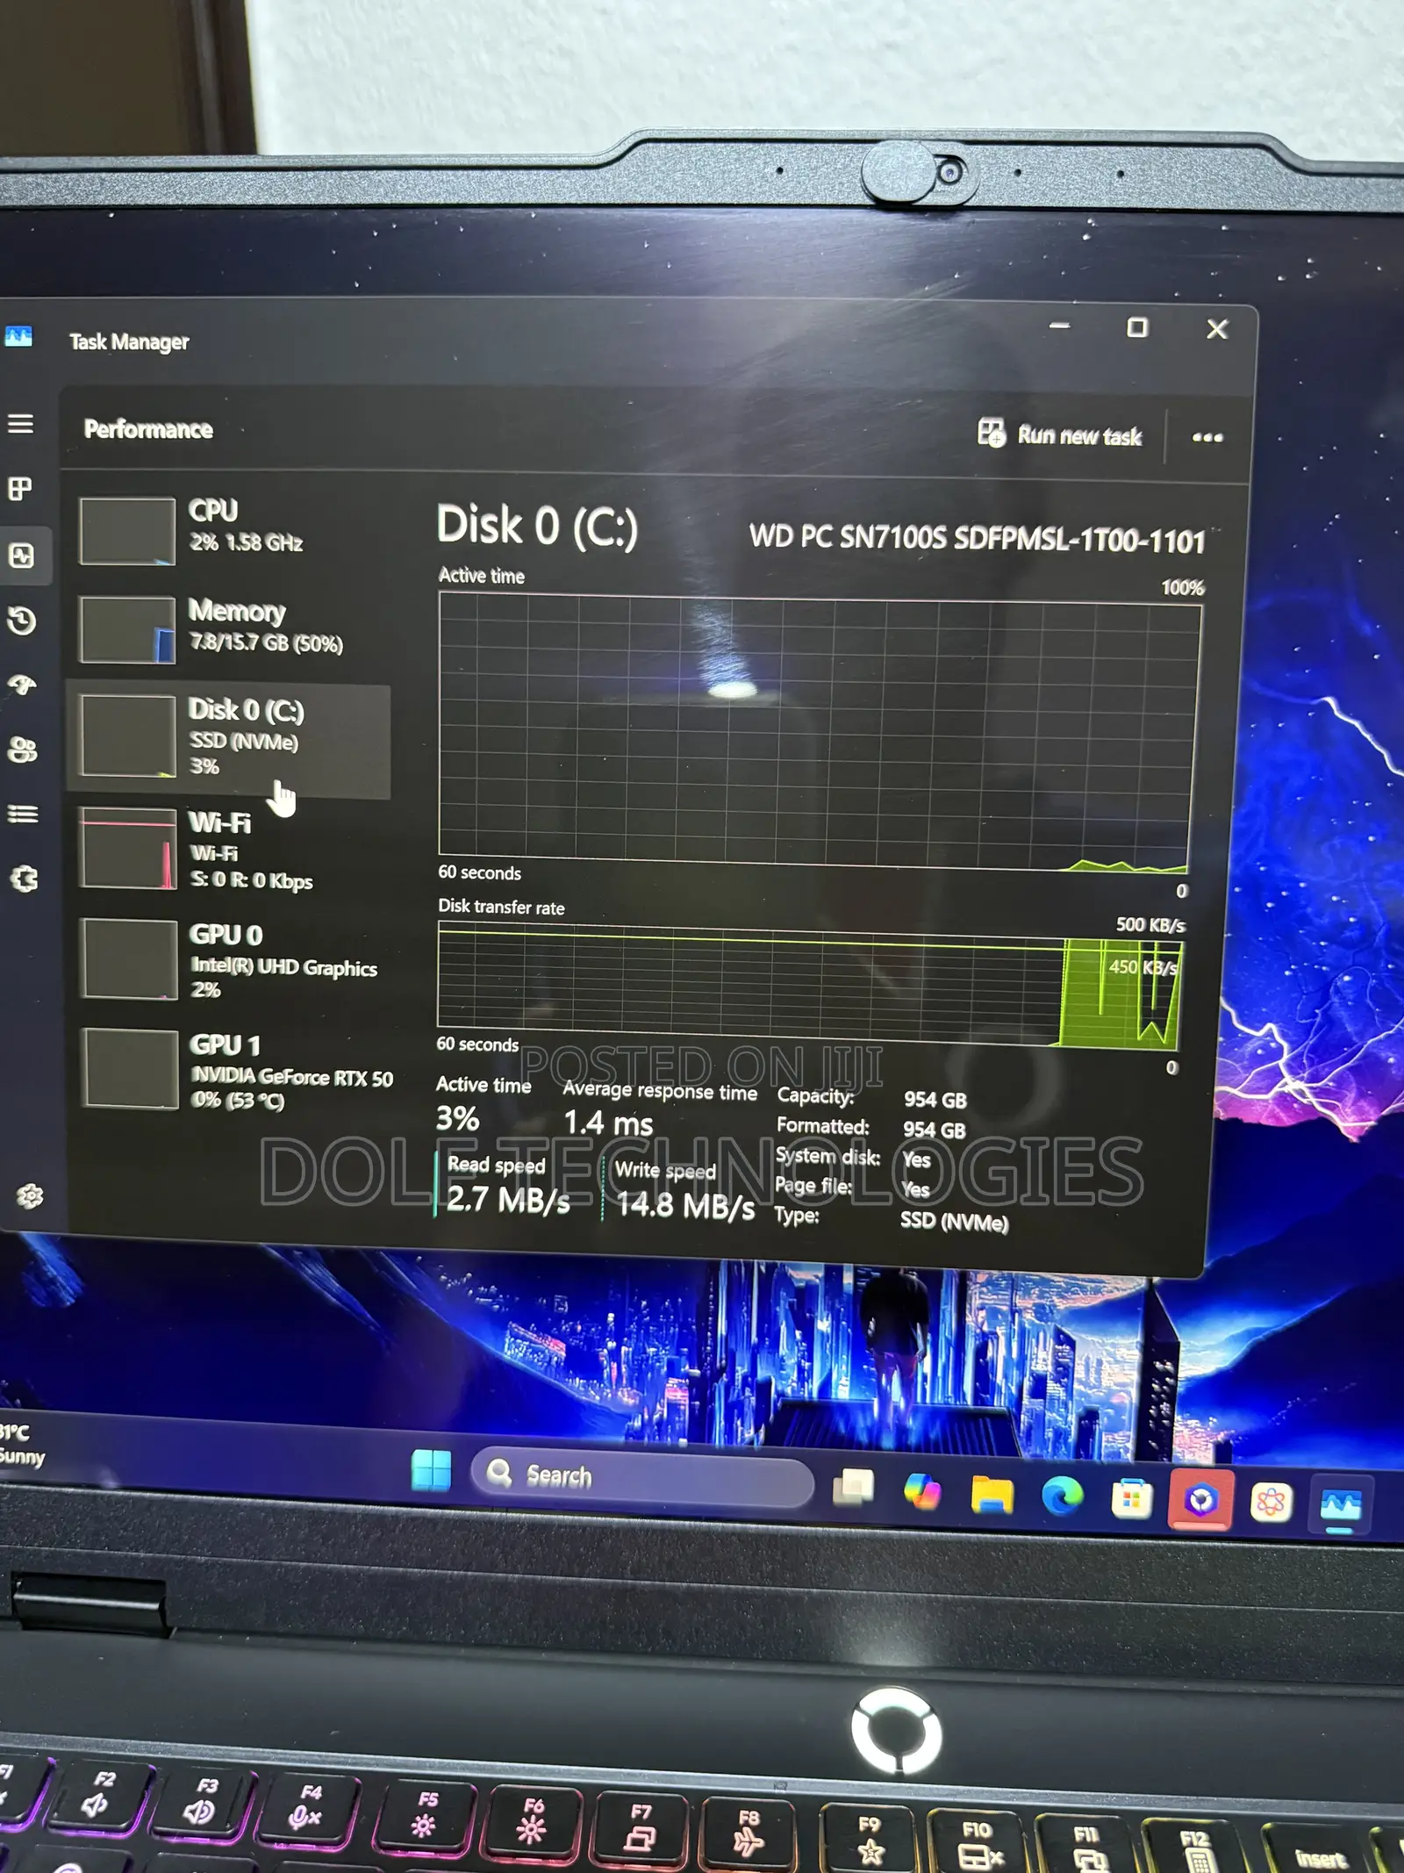Open Microsoft Store from the taskbar
1404x1873 pixels.
(1131, 1499)
